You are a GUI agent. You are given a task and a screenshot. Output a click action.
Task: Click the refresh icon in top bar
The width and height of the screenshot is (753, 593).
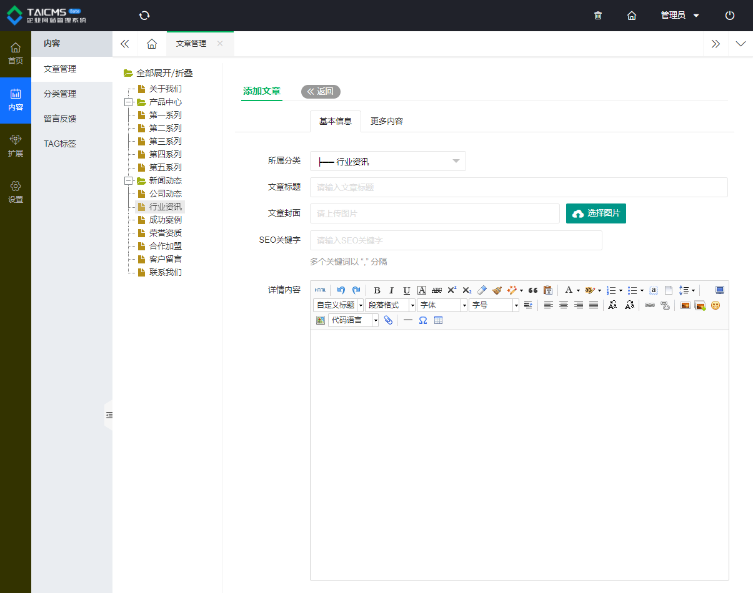(144, 16)
